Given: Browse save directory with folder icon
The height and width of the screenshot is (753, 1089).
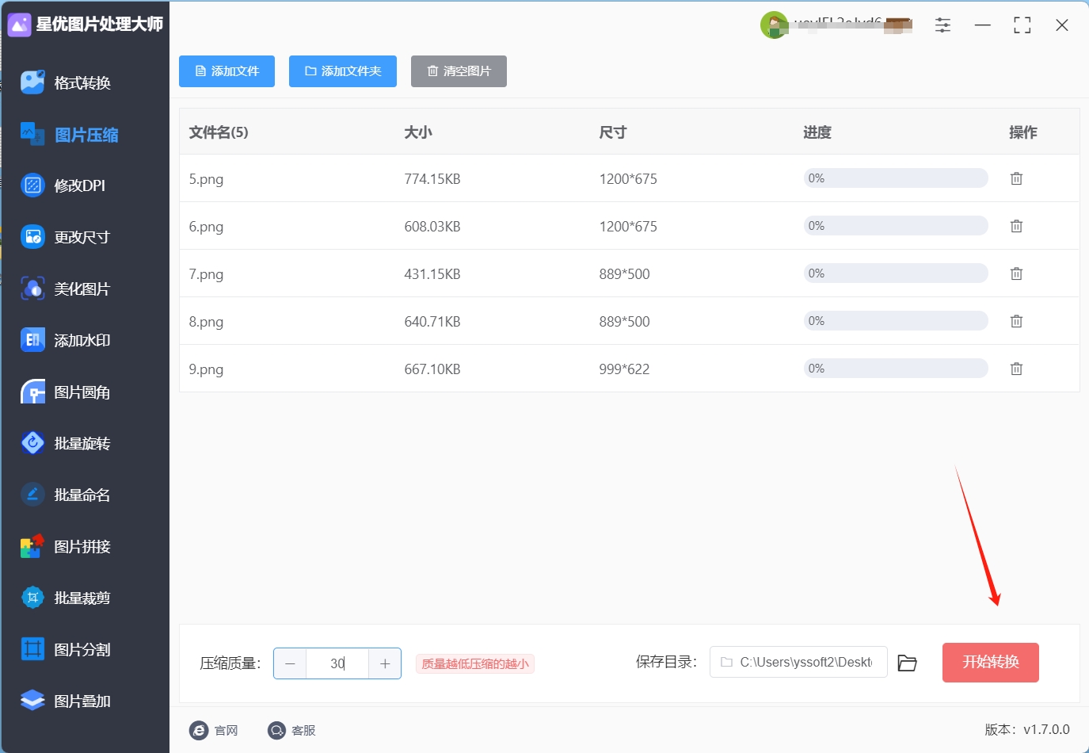Looking at the screenshot, I should (908, 663).
